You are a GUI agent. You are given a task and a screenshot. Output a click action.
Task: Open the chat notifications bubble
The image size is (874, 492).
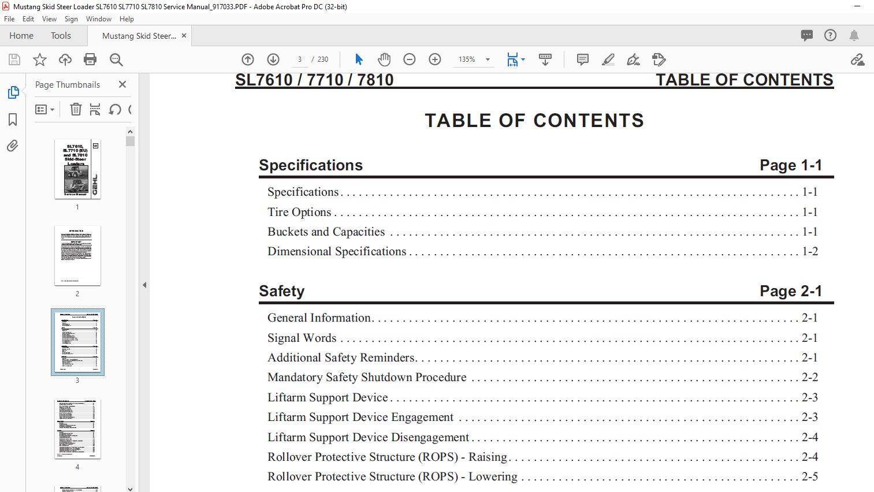pos(807,35)
